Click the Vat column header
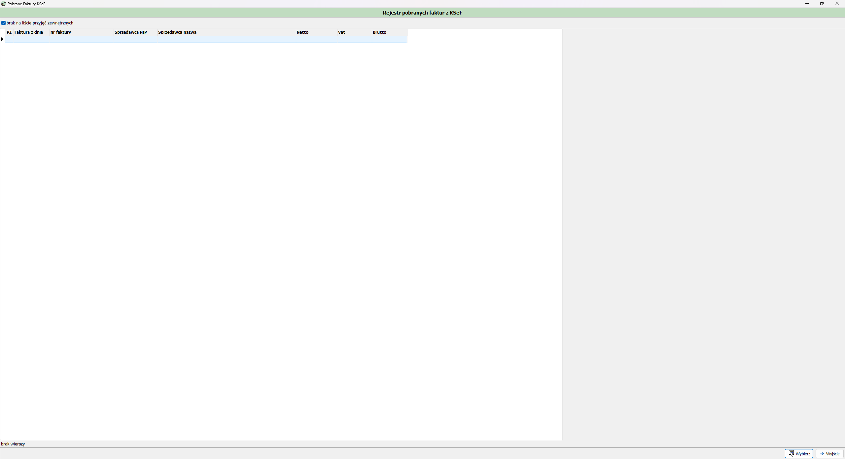 (x=354, y=32)
